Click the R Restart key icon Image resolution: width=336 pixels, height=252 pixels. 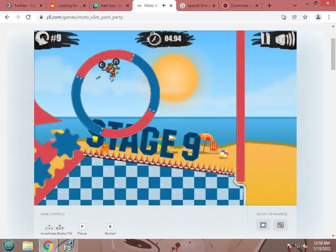point(110,227)
